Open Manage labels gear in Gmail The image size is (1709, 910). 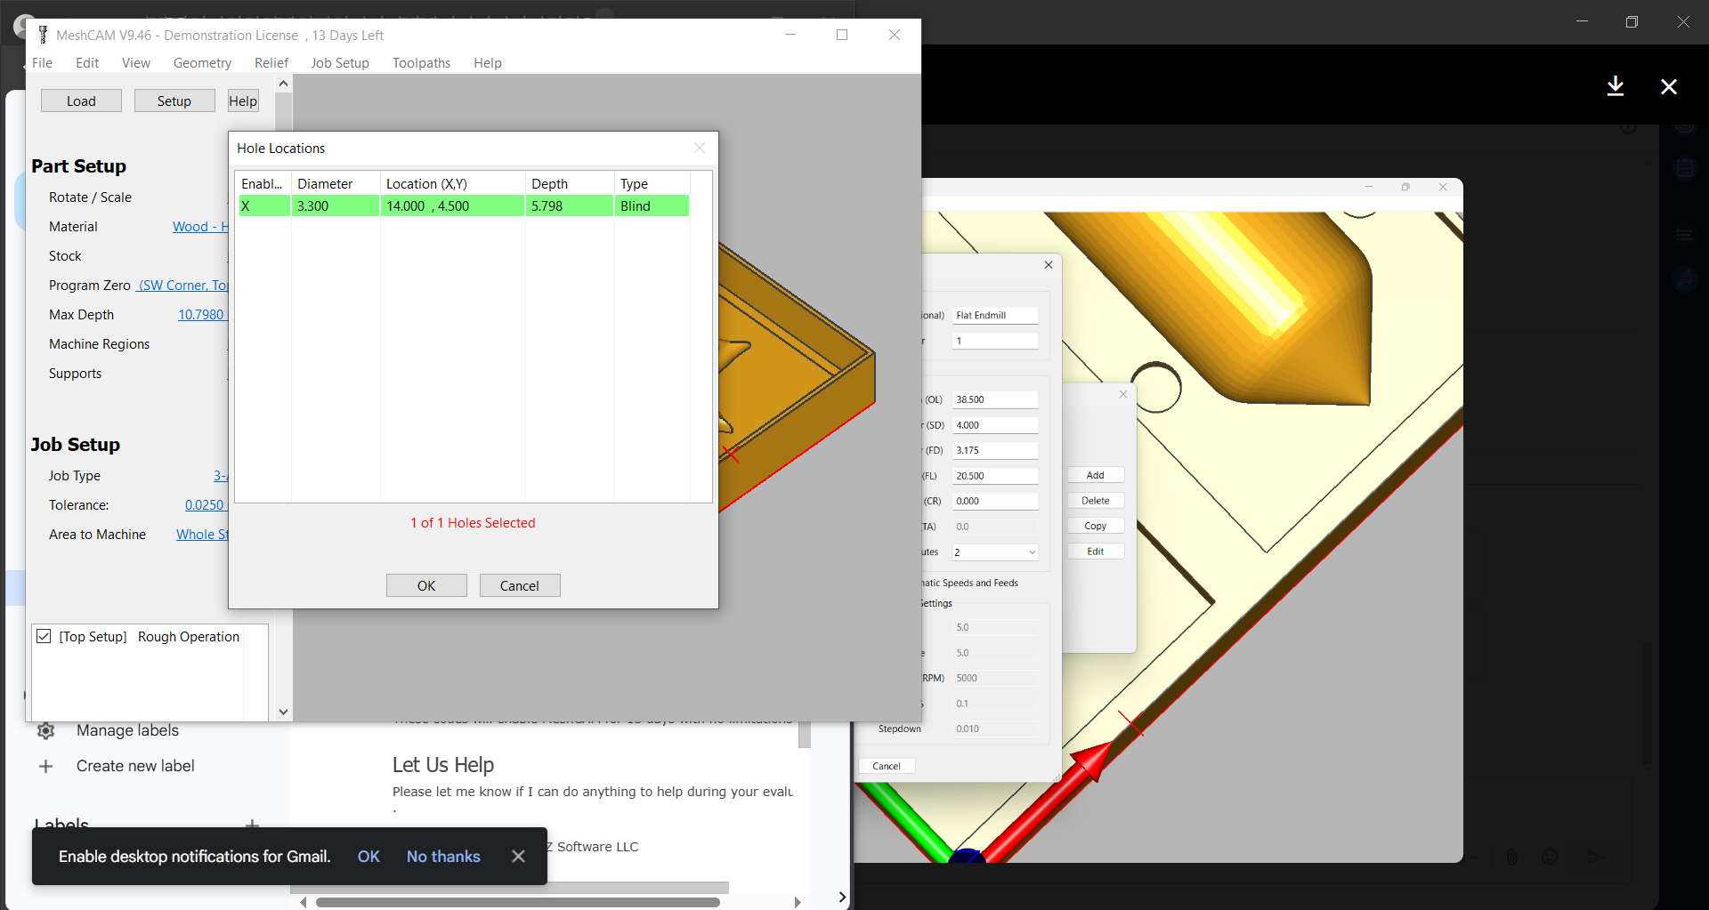(x=45, y=730)
